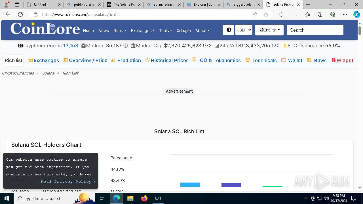Click the browser Back arrow

8,14
